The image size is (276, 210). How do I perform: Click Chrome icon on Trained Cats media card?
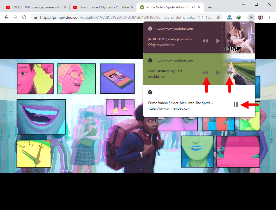point(150,60)
